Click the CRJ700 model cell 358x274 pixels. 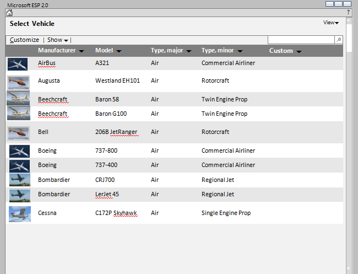(105, 180)
